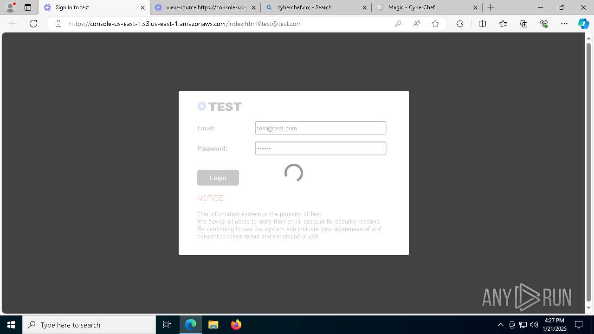Open the Windows Start menu
The image size is (594, 334).
[x=11, y=325]
